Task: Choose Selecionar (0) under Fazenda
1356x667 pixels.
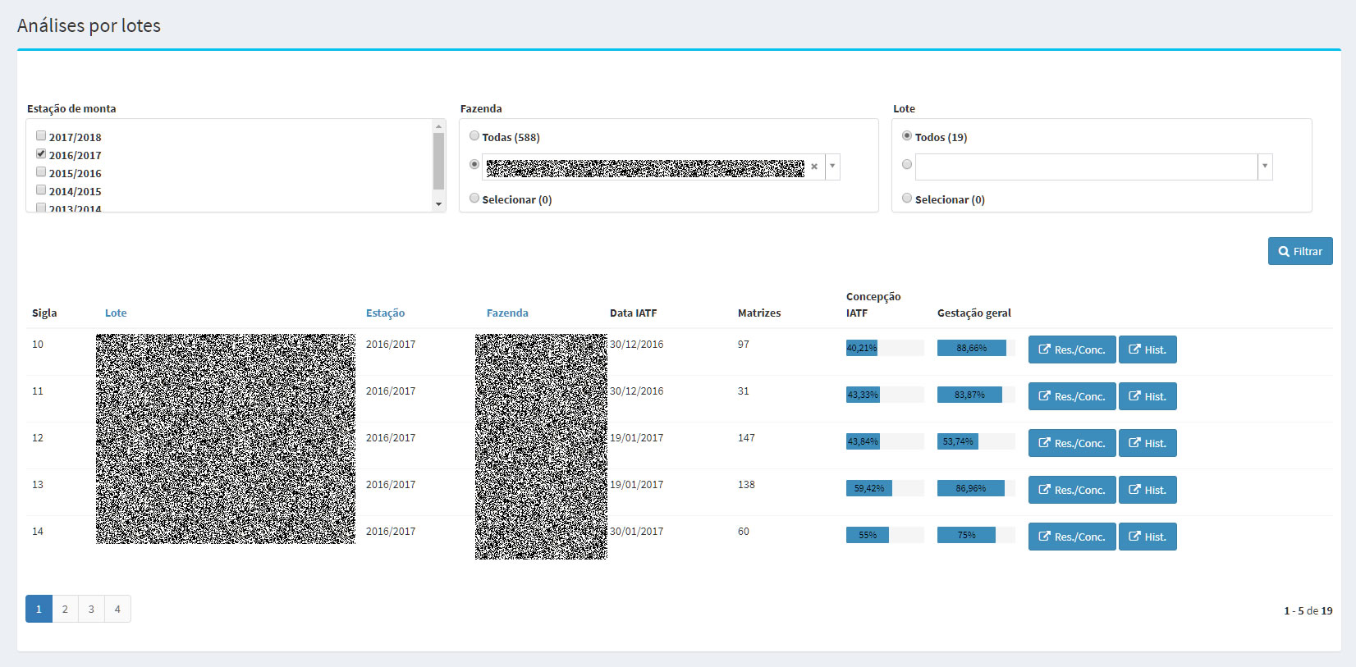Action: point(474,198)
